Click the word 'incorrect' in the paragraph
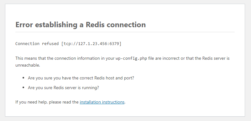251x121 pixels. (x=171, y=58)
